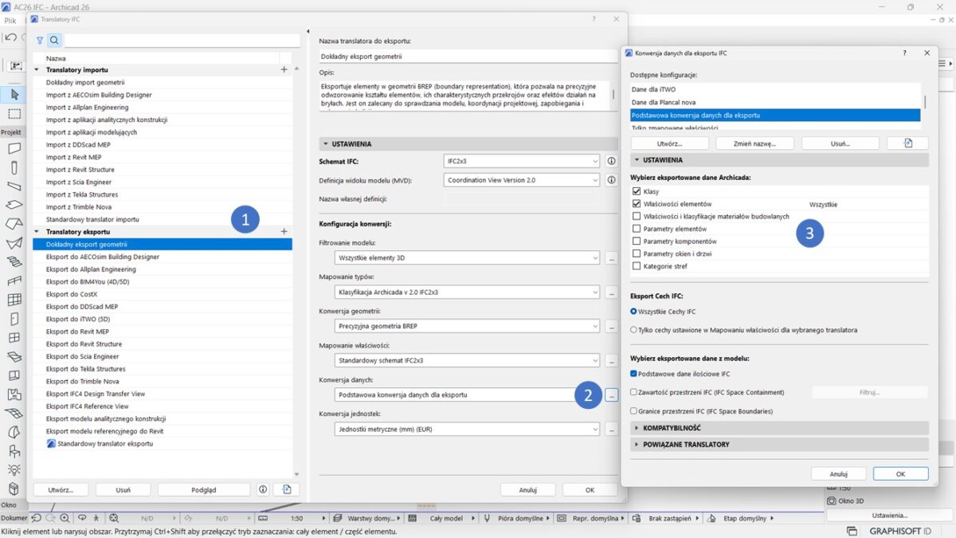
Task: Enable the Parametry komponentów checkbox
Action: point(636,242)
